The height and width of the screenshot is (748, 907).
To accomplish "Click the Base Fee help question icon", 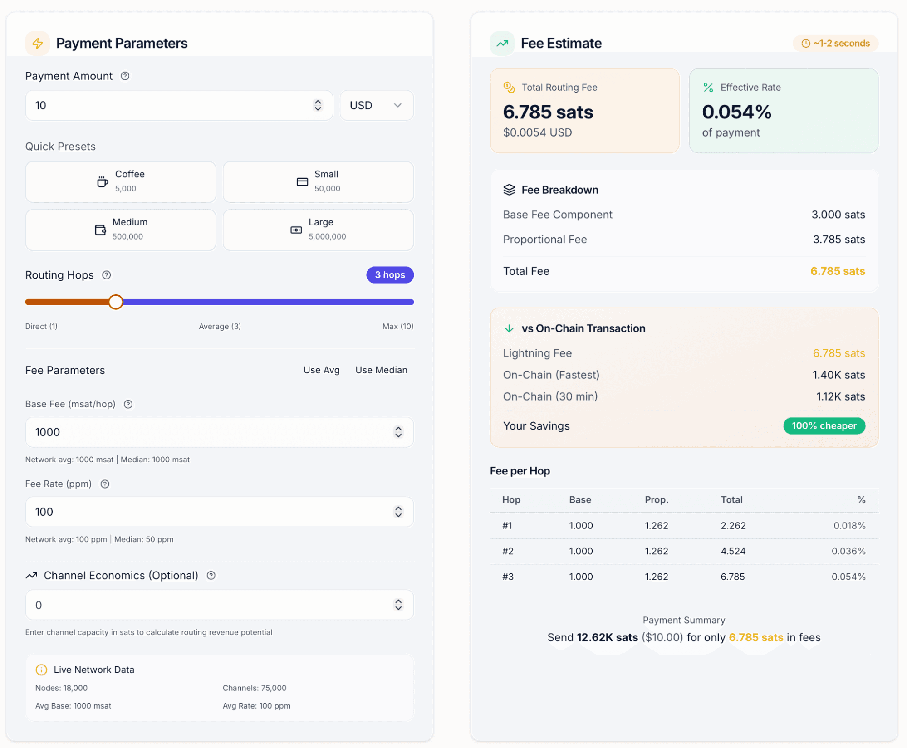I will click(128, 404).
